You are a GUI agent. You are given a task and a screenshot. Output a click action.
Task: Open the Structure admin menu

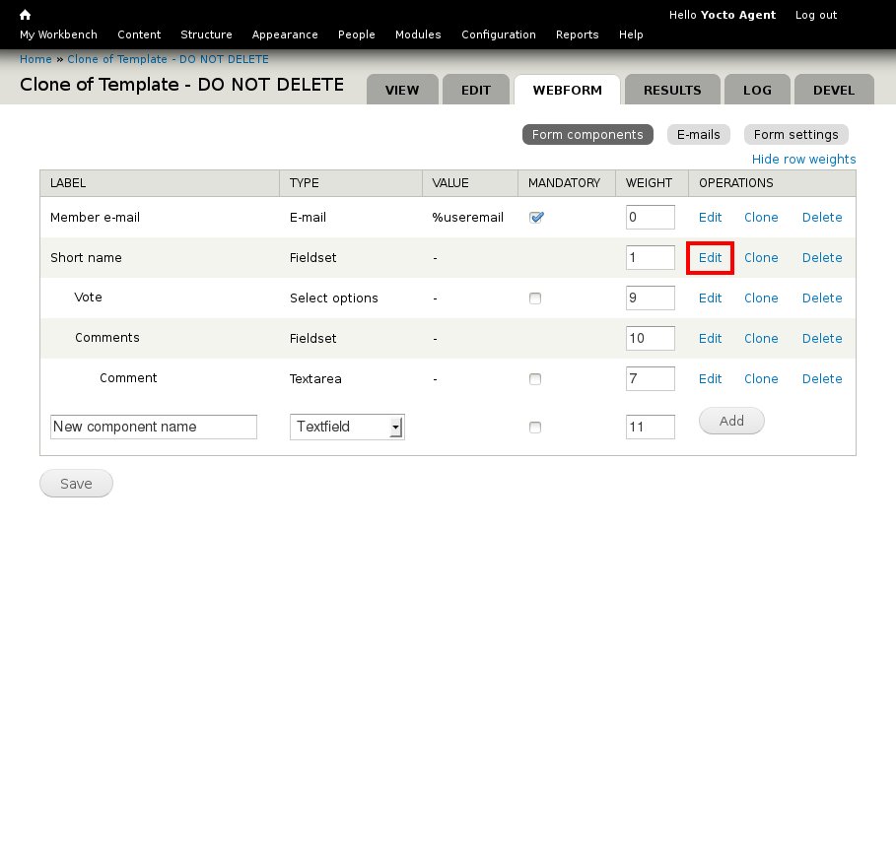pos(206,34)
